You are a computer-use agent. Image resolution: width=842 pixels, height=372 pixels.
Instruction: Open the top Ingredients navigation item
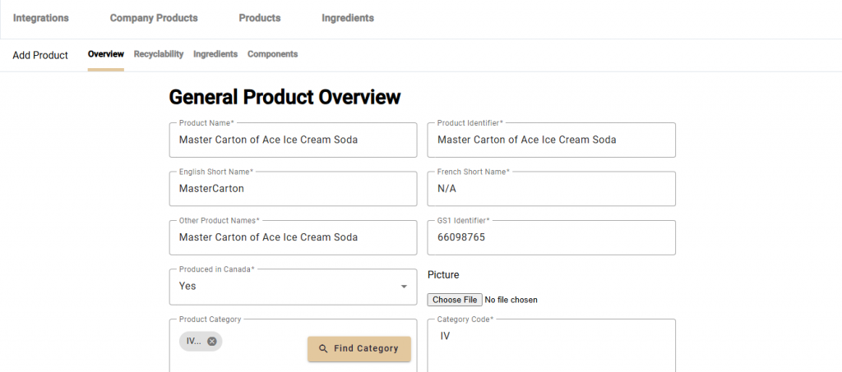coord(347,18)
